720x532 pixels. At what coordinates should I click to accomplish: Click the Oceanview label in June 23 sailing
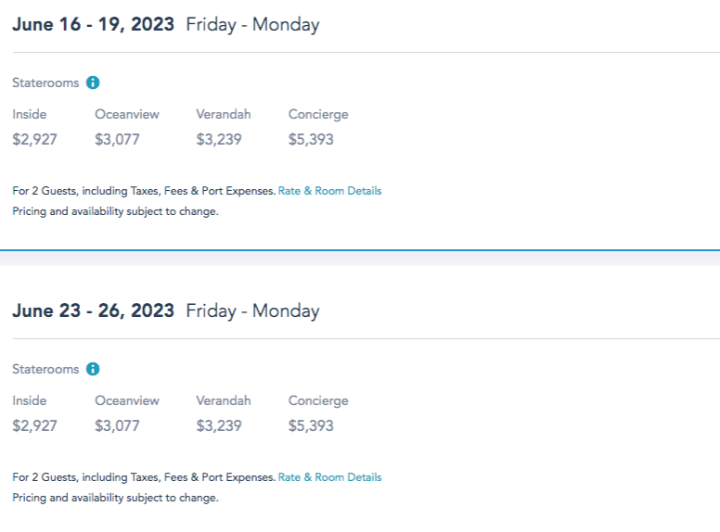point(127,400)
